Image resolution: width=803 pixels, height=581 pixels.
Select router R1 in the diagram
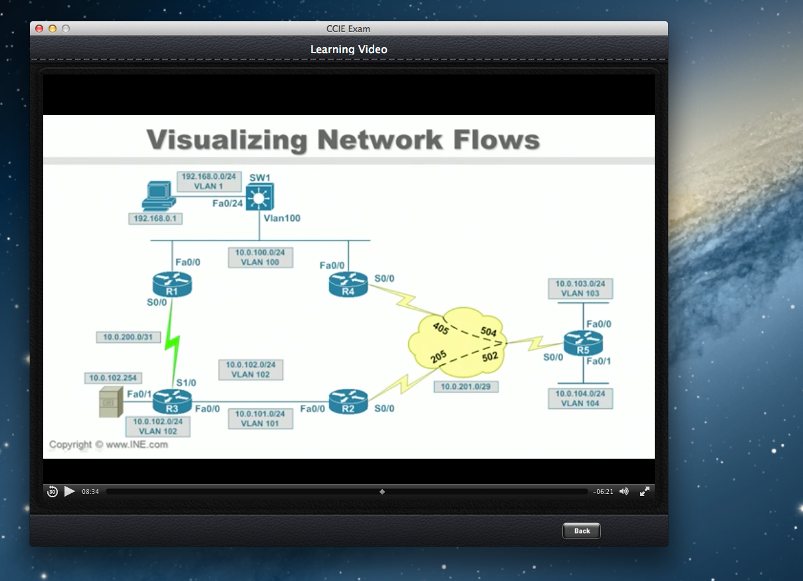171,284
